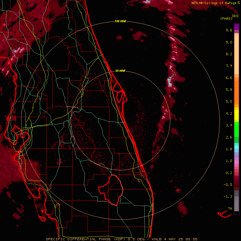This screenshot has height=241, width=241.
Task: Click the -1.3 value on color scale
Action: 228,197
